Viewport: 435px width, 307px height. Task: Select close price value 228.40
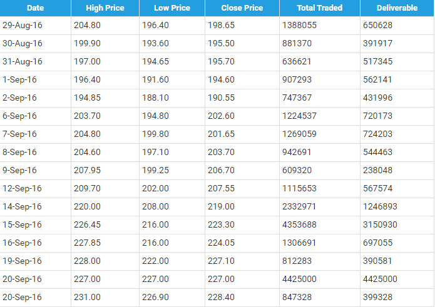point(222,298)
